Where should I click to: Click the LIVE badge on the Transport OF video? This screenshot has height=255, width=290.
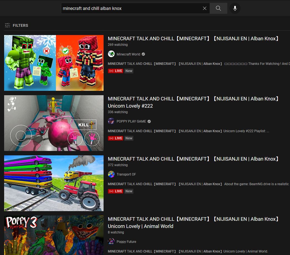click(x=116, y=191)
